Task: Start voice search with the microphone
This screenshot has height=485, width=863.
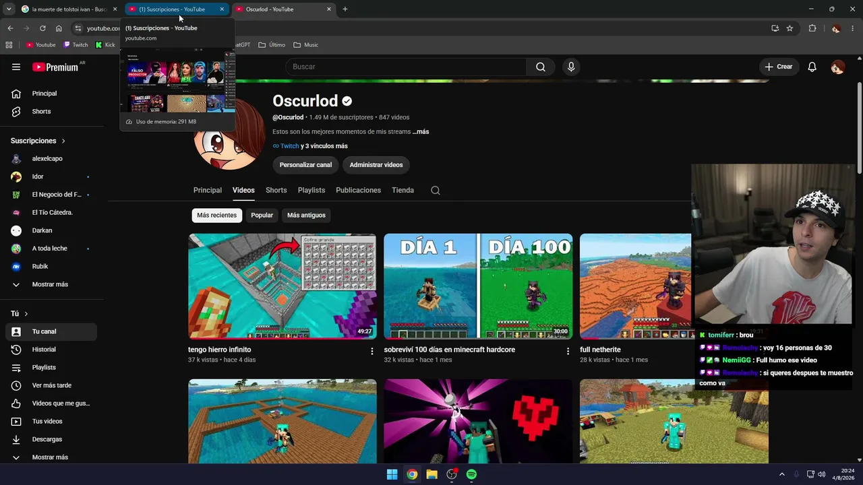Action: click(x=571, y=67)
